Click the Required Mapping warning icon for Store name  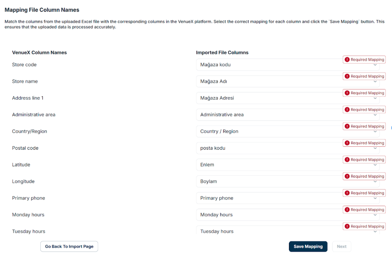347,76
